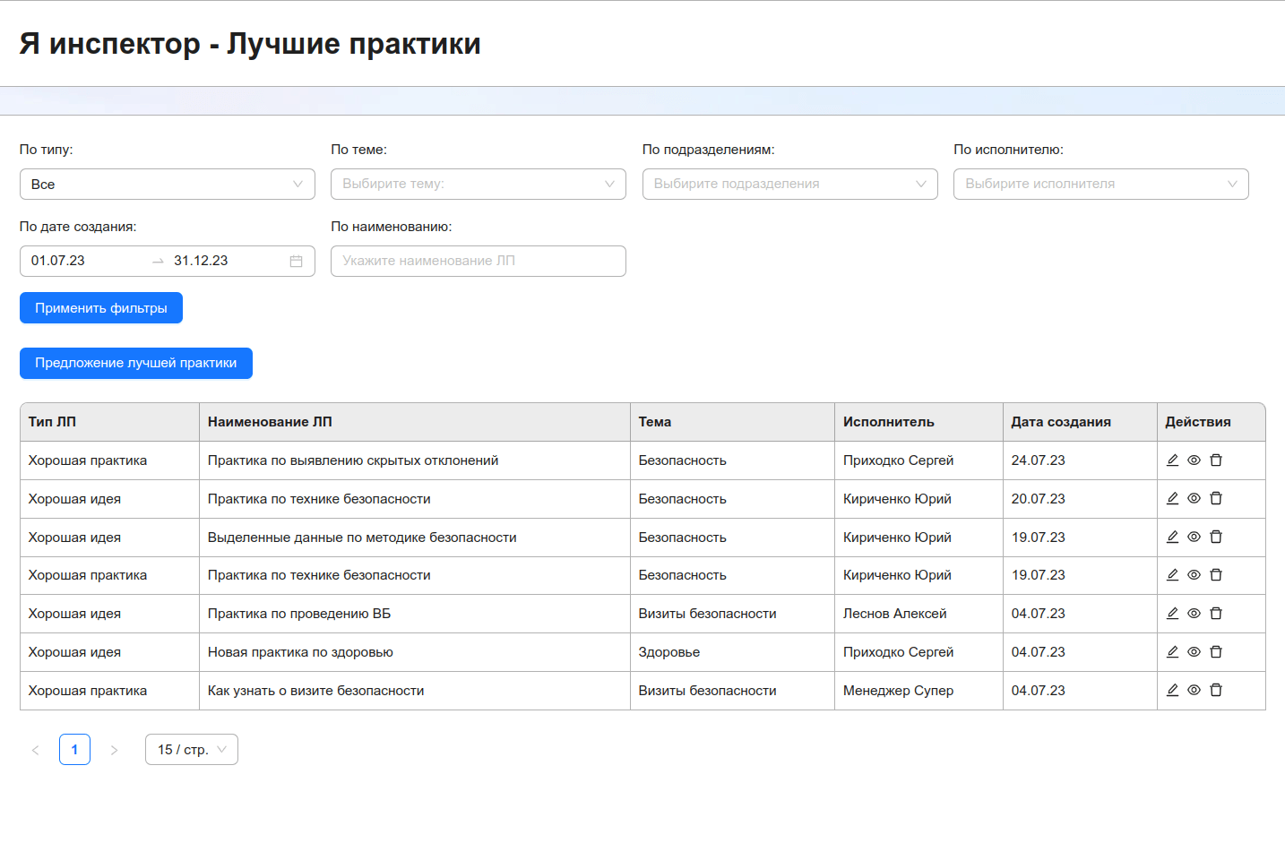Show details of "Новая практика по здоровью"
The height and width of the screenshot is (843, 1285).
1194,652
